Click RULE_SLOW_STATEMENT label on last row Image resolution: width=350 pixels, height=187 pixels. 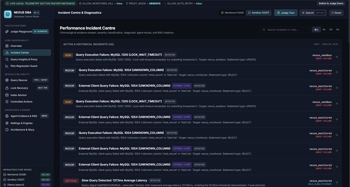[320, 184]
